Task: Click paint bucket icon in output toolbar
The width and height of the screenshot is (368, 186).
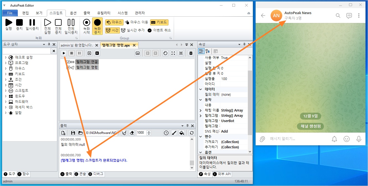Action: coord(182,133)
